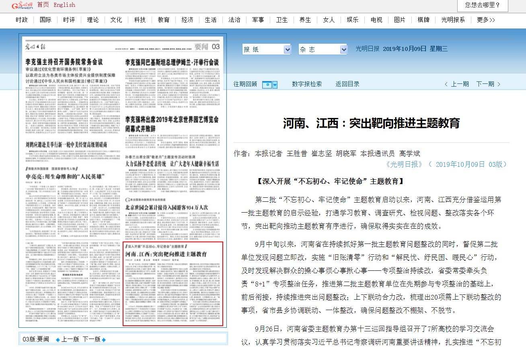The image size is (526, 349).
Task: Click the left chevron beside 上一期
Action: click(x=446, y=84)
